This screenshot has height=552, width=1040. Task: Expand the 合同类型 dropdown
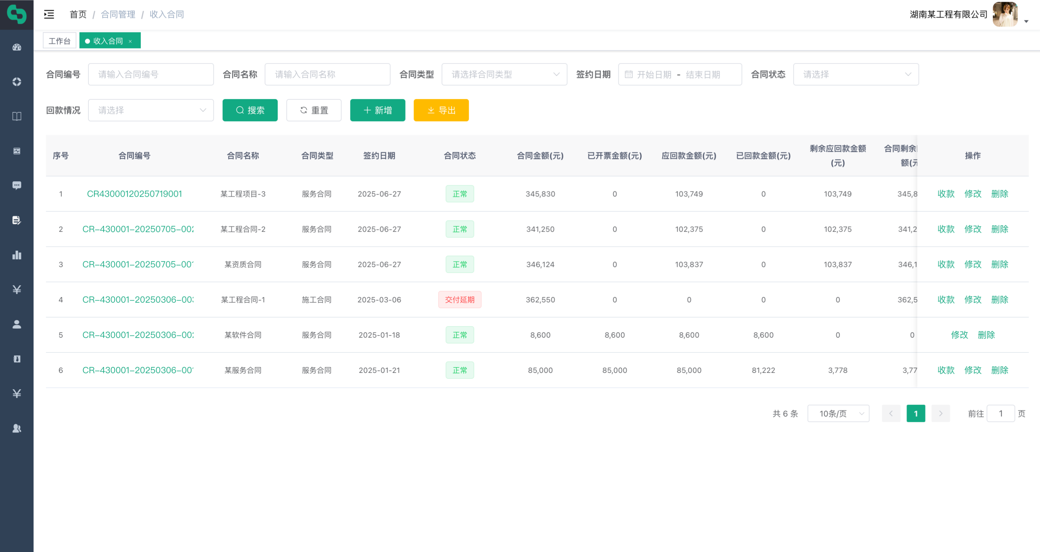click(504, 74)
